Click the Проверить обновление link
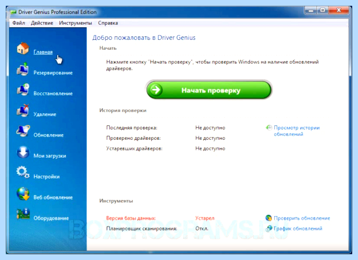Screen dimensions: 358x260 (x=302, y=218)
